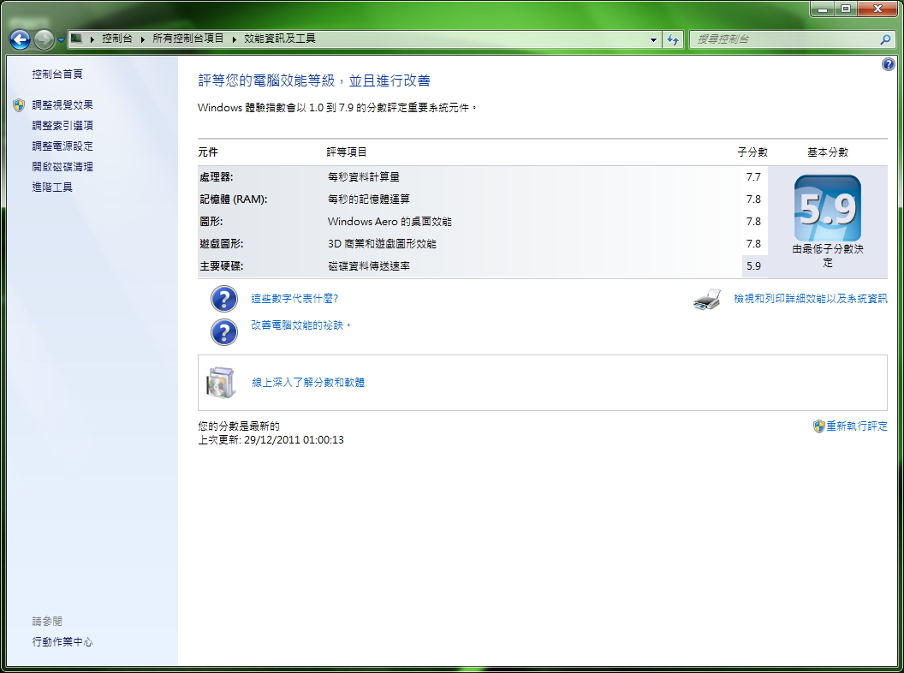Maximize the window
Image resolution: width=904 pixels, height=673 pixels.
[846, 9]
